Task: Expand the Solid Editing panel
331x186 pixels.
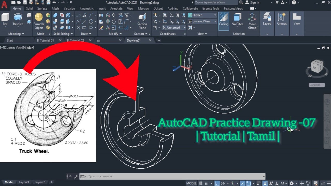Action: [x=63, y=34]
